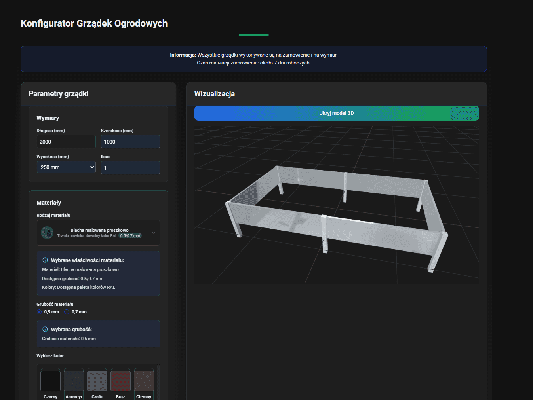The width and height of the screenshot is (533, 400).
Task: Click the 'Blacha malowana proszkowo' option title
Action: [99, 230]
